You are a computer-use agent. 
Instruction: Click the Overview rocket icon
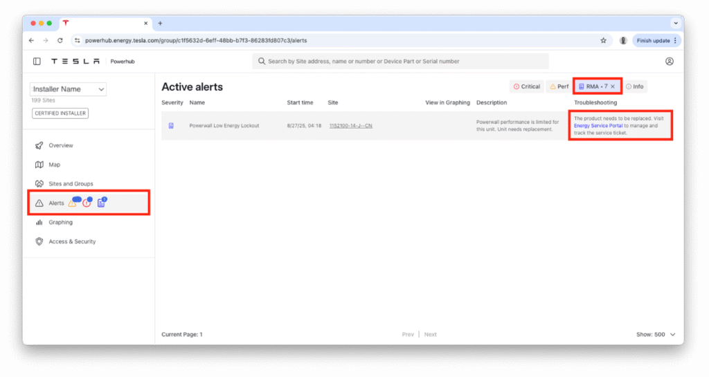point(39,145)
